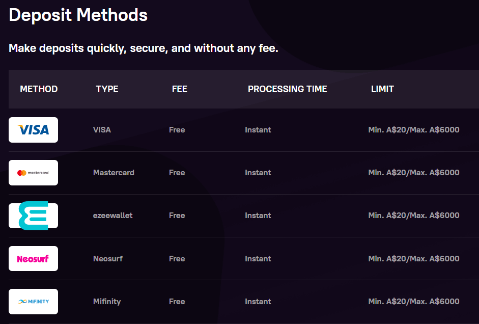Image resolution: width=479 pixels, height=324 pixels.
Task: Click the 'Make deposits quickly' subtitle text
Action: tap(144, 48)
